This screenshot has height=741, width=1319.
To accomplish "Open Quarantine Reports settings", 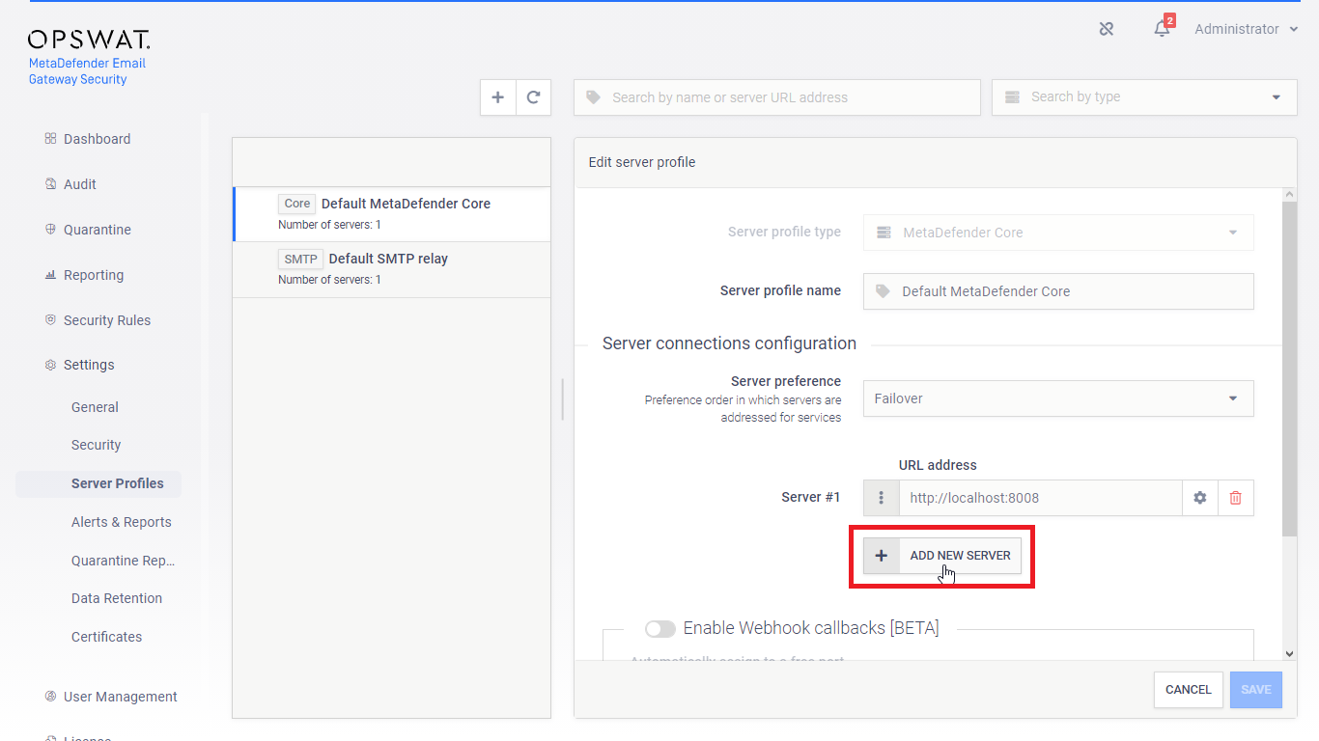I will 124,561.
